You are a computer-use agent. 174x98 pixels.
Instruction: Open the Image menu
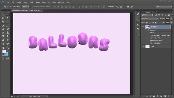point(19,2)
